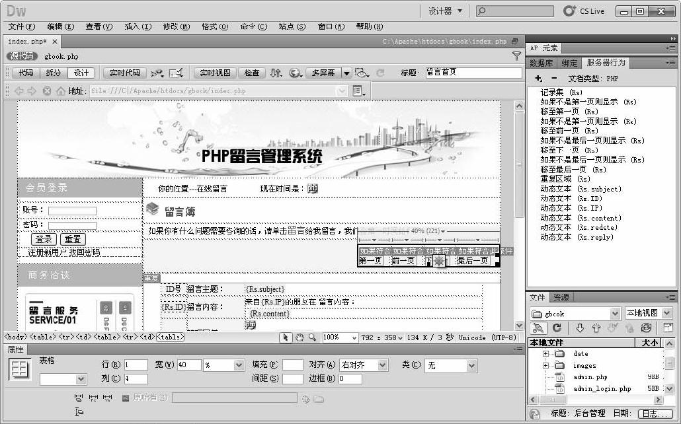
Task: Click 多屏幕 button
Action: [x=323, y=73]
